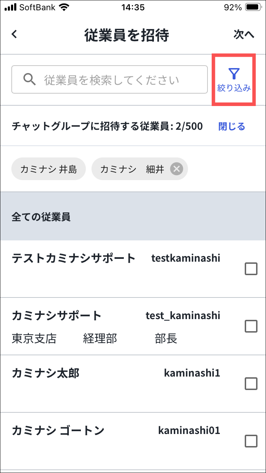This screenshot has width=266, height=473.
Task: Remove カミナシ 細井 with the X icon
Action: click(176, 169)
